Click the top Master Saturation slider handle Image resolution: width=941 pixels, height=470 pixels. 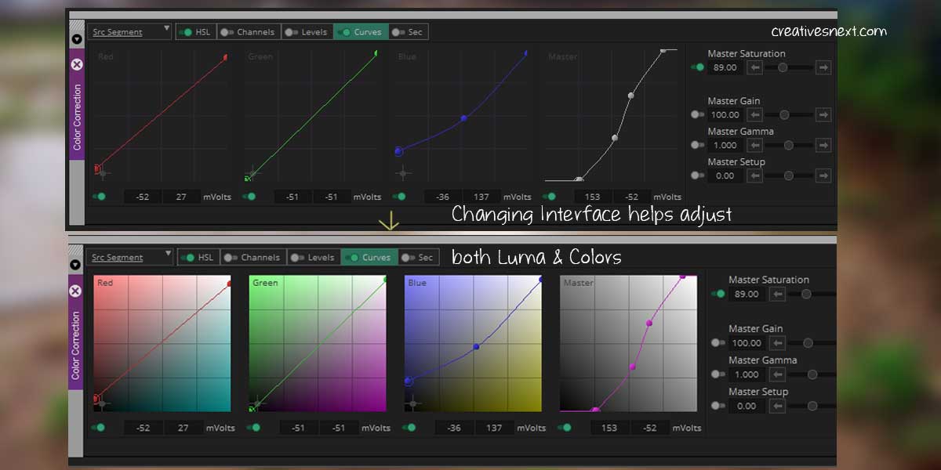pyautogui.click(x=782, y=68)
